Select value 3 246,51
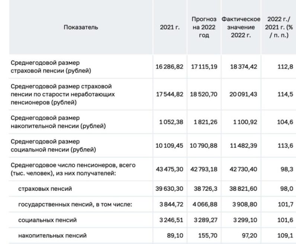Viewport: 296px width, 244px height. pos(171,220)
